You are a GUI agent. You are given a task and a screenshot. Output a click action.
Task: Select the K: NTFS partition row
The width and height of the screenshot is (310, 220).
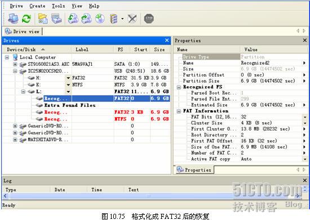pos(98,84)
